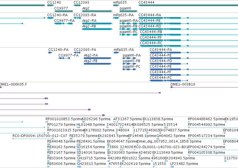Select the RP004488462.5prime EST label
The height and width of the screenshot is (168, 238).
click(x=206, y=119)
